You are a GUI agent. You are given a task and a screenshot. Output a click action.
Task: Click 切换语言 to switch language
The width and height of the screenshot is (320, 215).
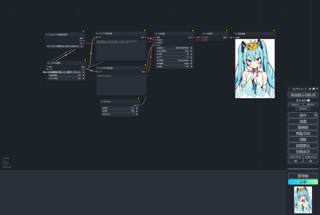[x=303, y=152]
